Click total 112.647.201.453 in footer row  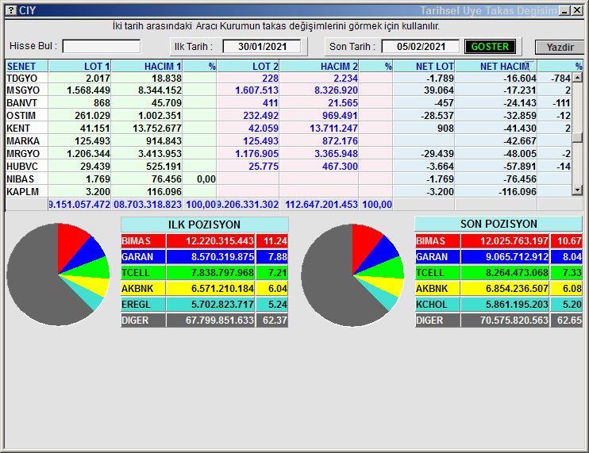click(321, 205)
